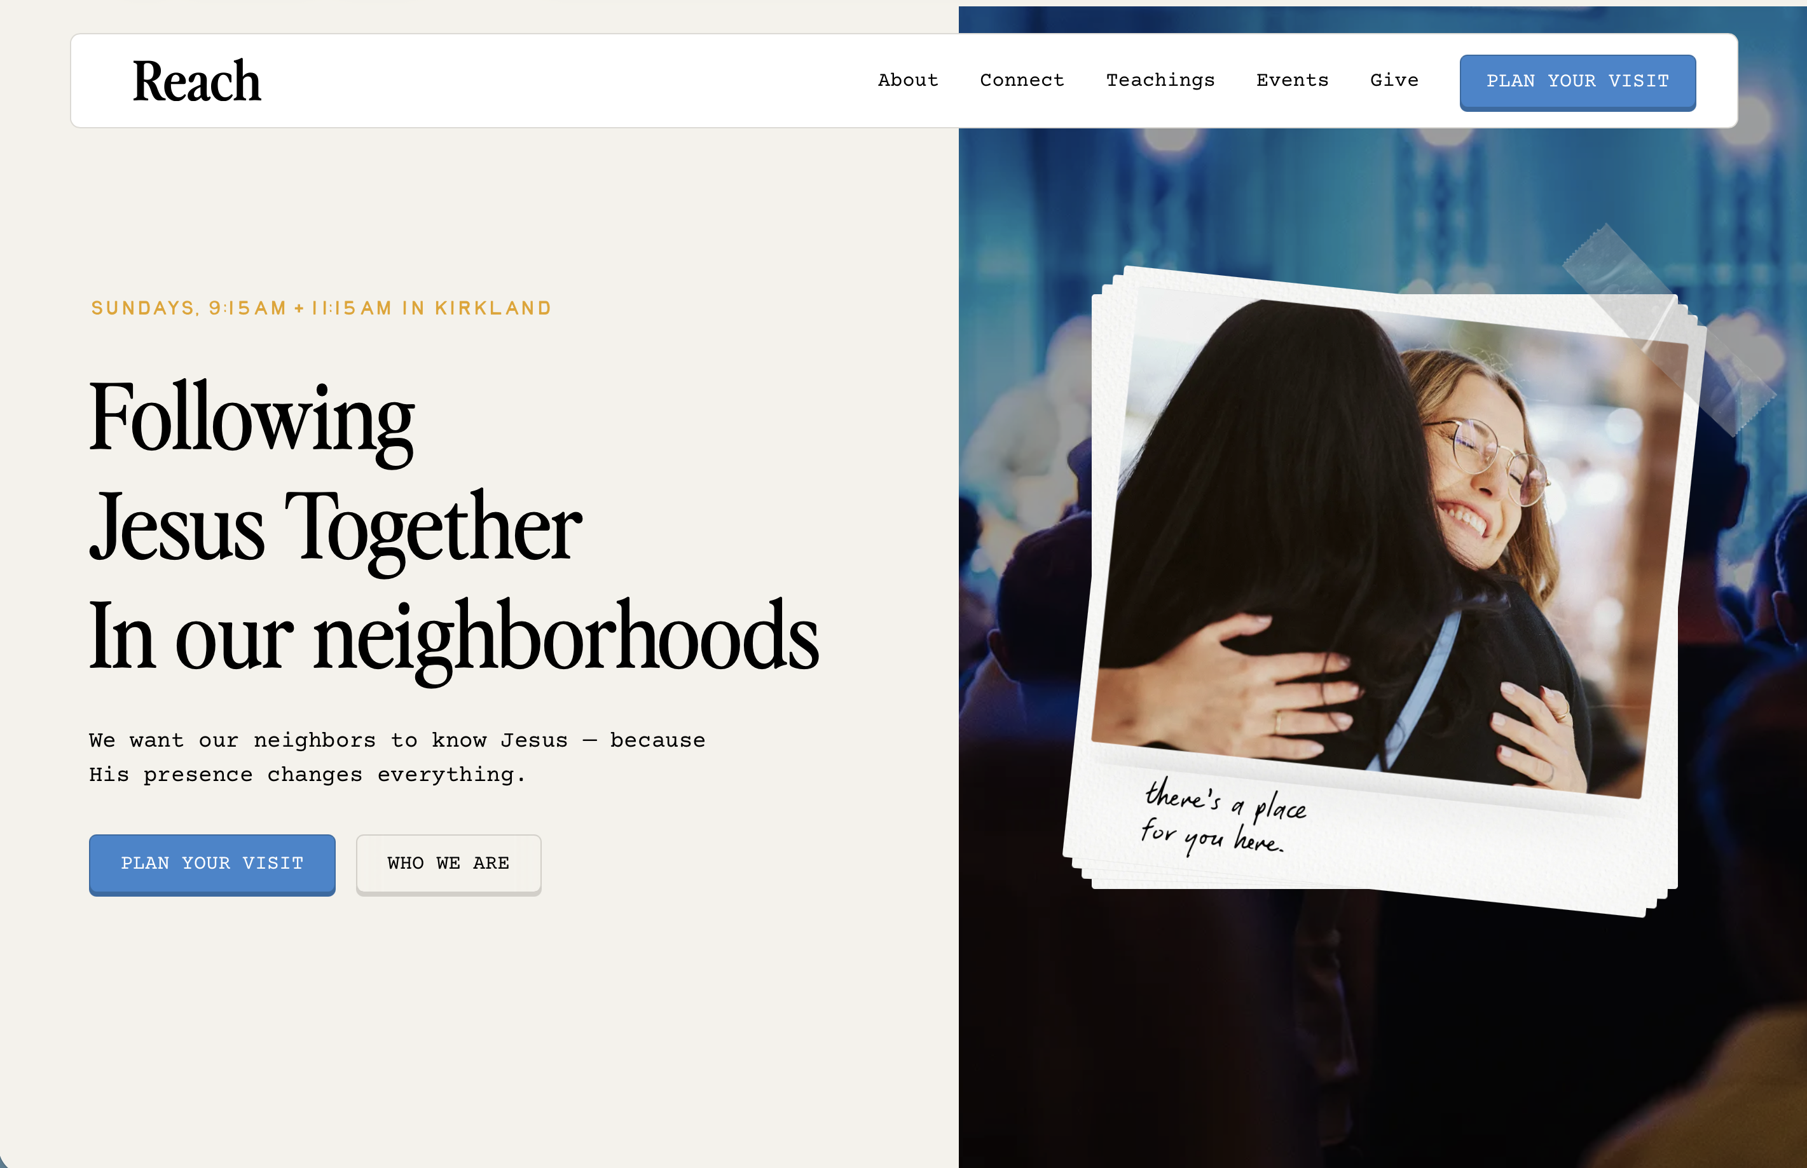This screenshot has width=1807, height=1168.
Task: Open the Events navigation link
Action: tap(1292, 81)
